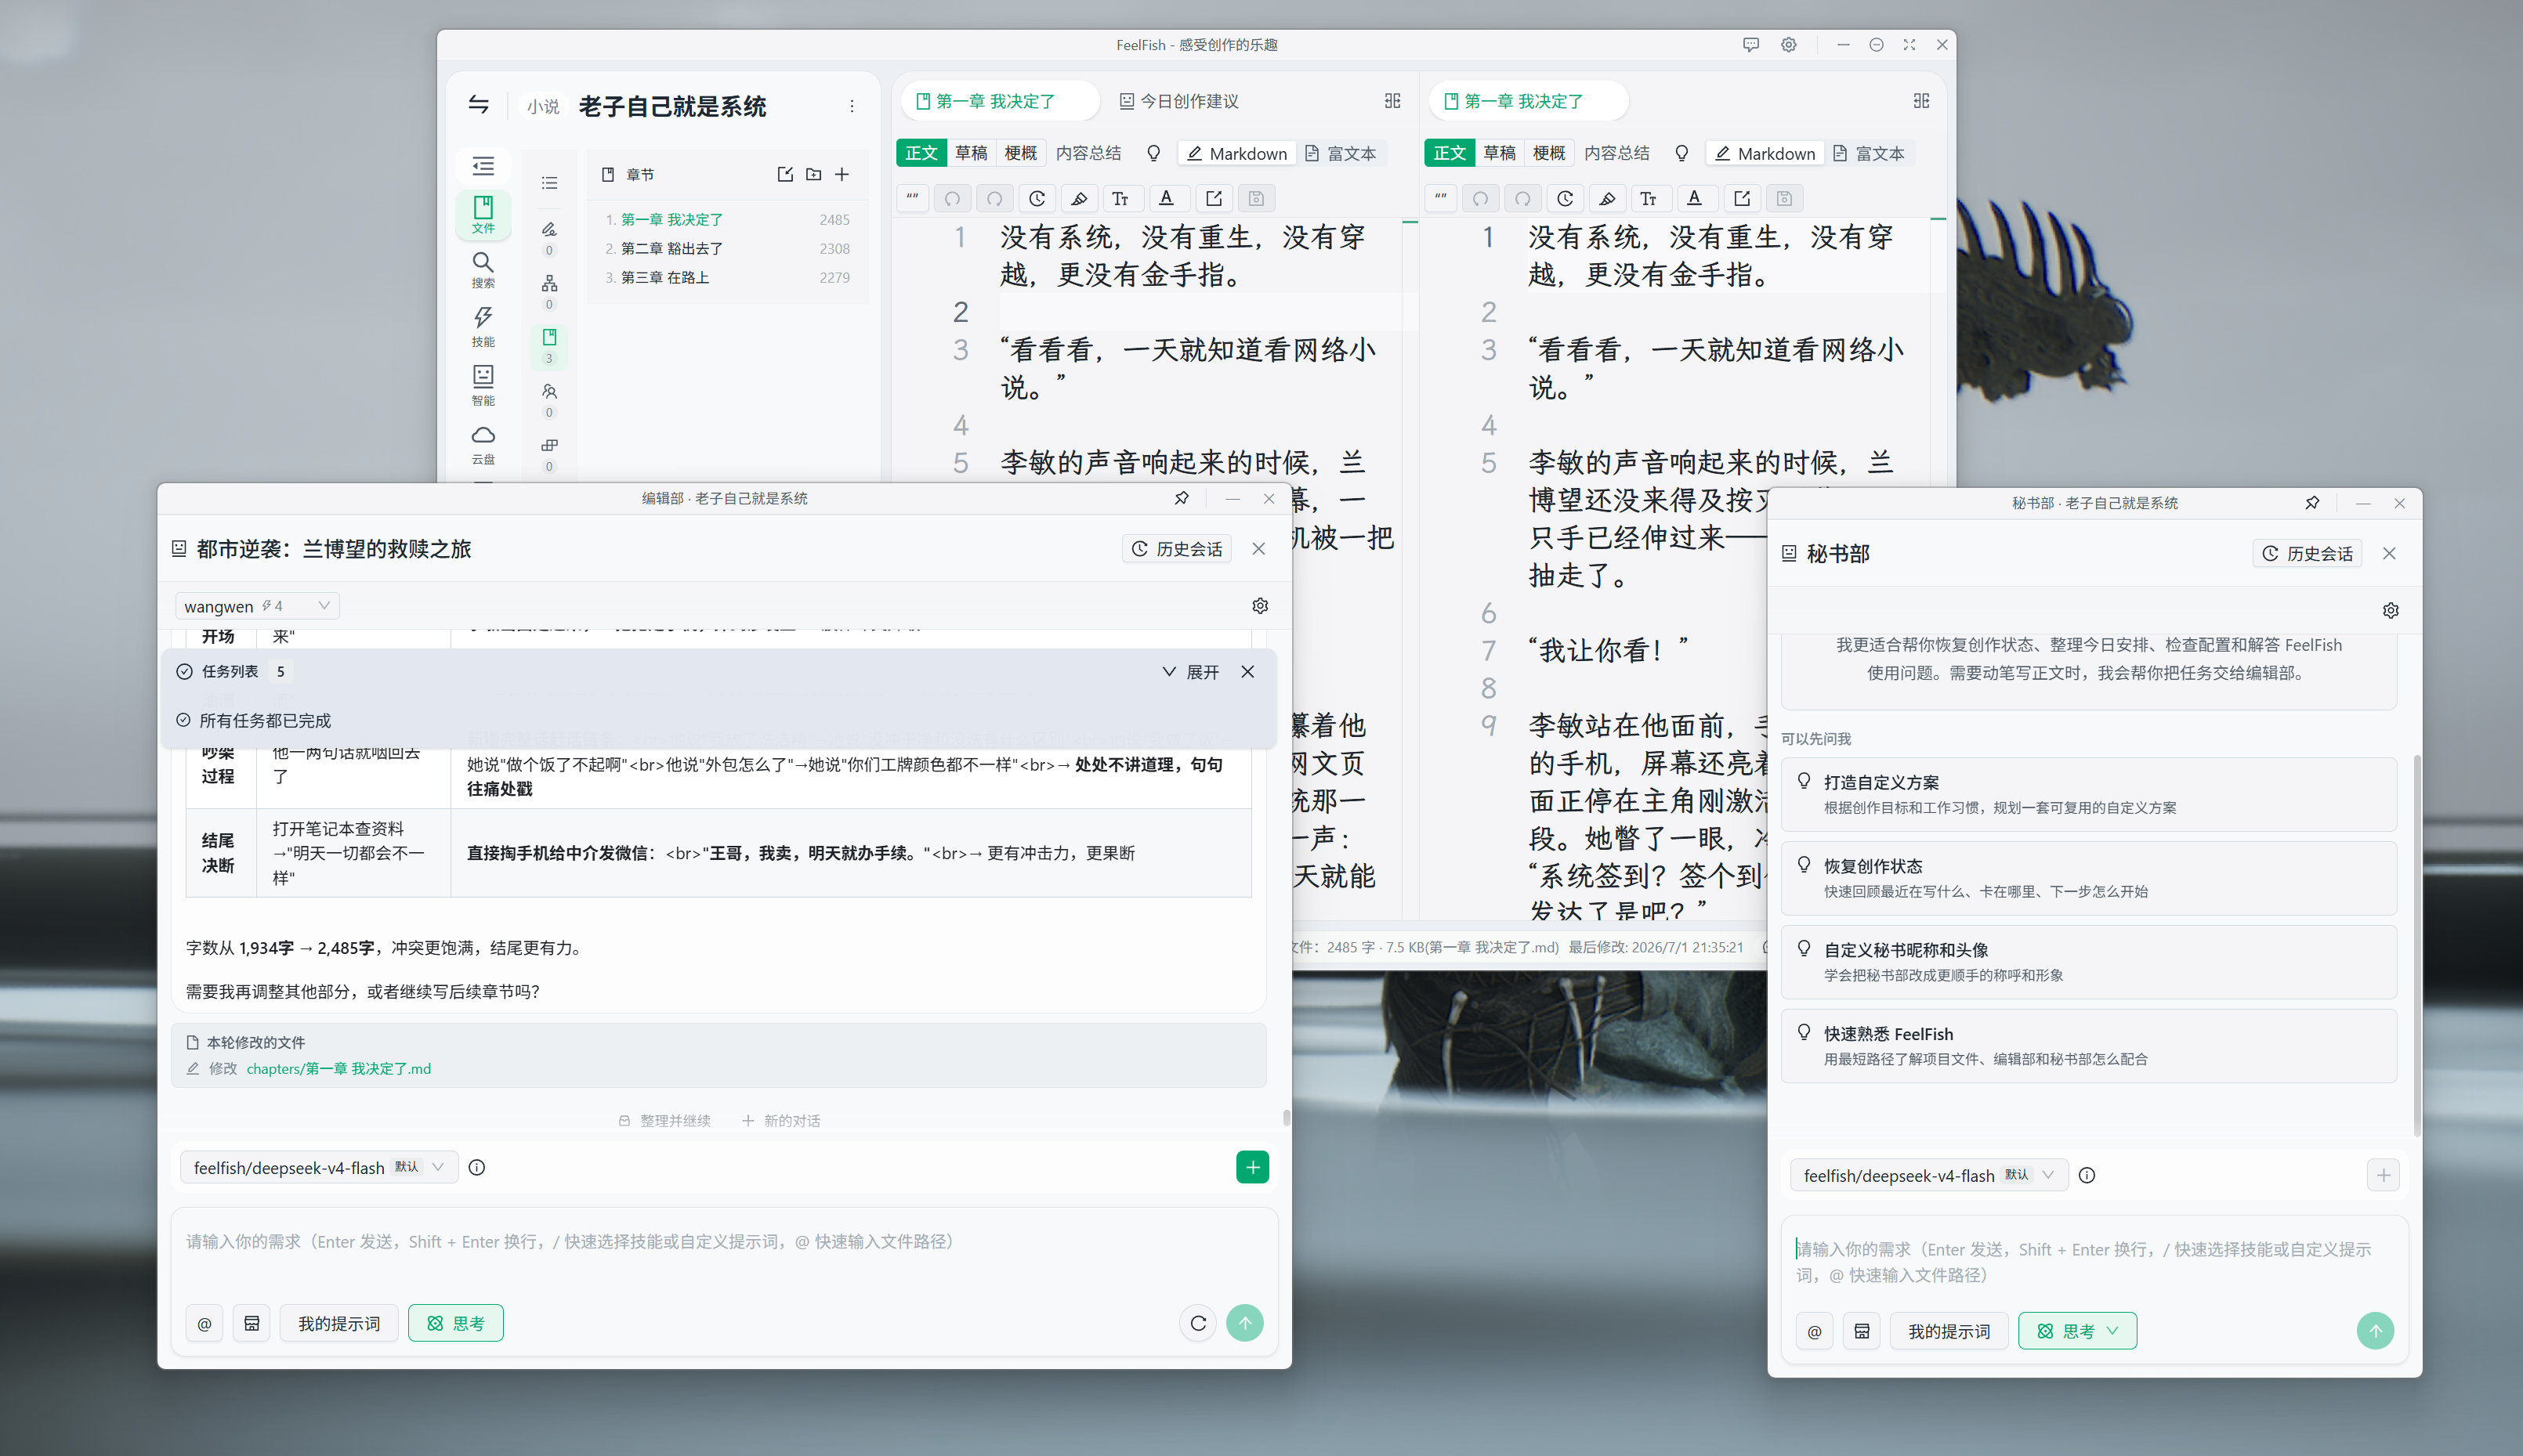Open today's writing suggestions tab
The height and width of the screenshot is (1456, 2523).
click(1179, 101)
